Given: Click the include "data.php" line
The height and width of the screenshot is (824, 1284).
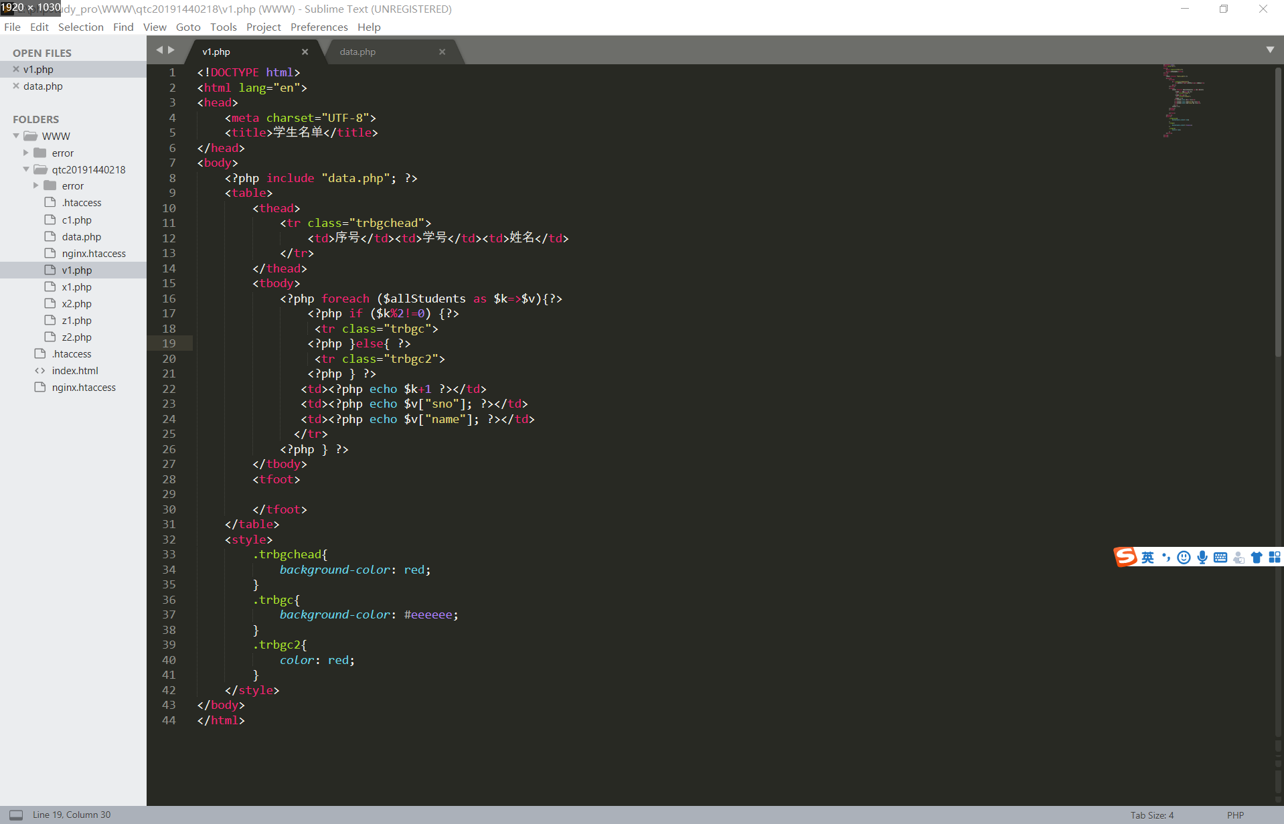Looking at the screenshot, I should (321, 178).
